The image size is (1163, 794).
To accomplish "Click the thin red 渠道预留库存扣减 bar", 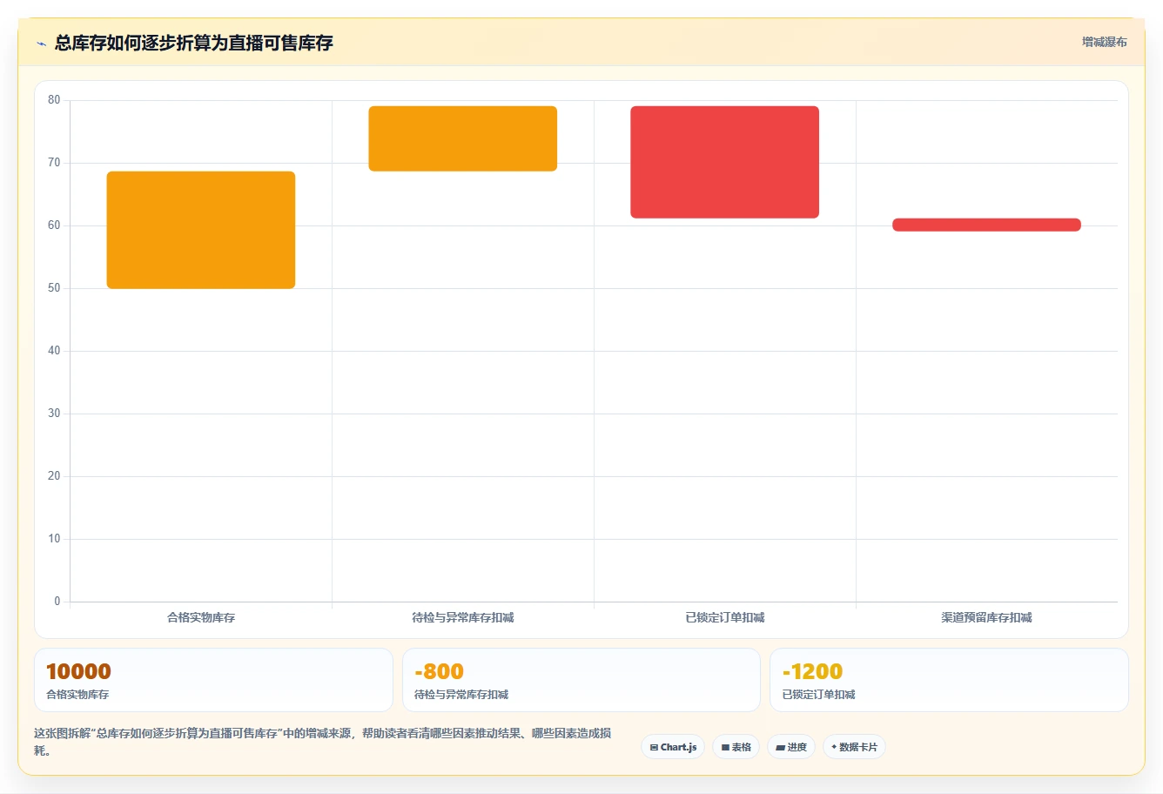I will [x=986, y=225].
